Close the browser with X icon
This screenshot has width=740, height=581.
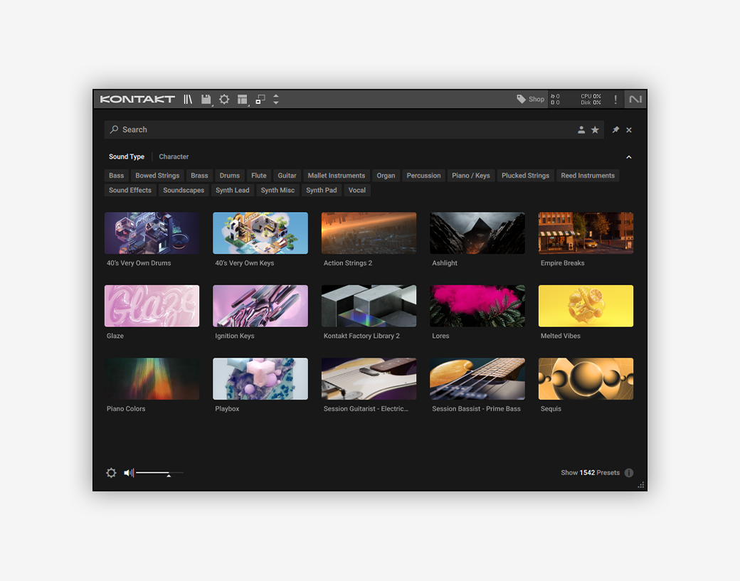point(629,129)
